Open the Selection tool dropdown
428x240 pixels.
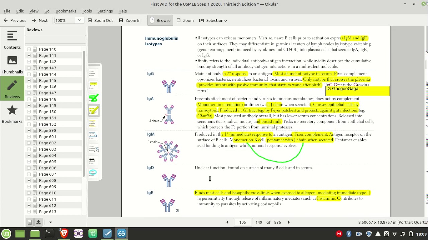pyautogui.click(x=213, y=20)
